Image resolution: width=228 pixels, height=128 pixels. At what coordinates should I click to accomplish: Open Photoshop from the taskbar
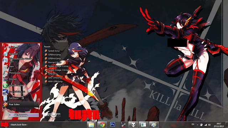coord(113,125)
